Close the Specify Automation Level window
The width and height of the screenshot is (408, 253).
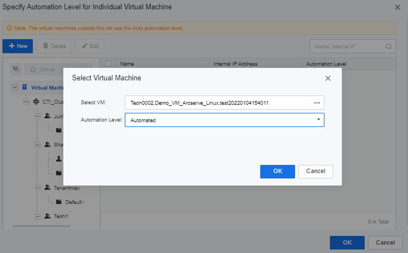click(x=398, y=7)
